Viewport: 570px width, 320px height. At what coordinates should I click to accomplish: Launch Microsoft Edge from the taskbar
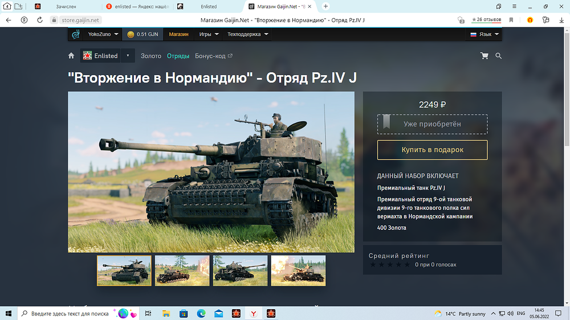[201, 314]
